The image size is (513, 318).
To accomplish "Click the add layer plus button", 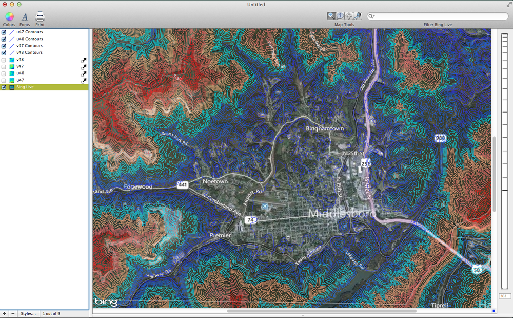I will pyautogui.click(x=4, y=314).
